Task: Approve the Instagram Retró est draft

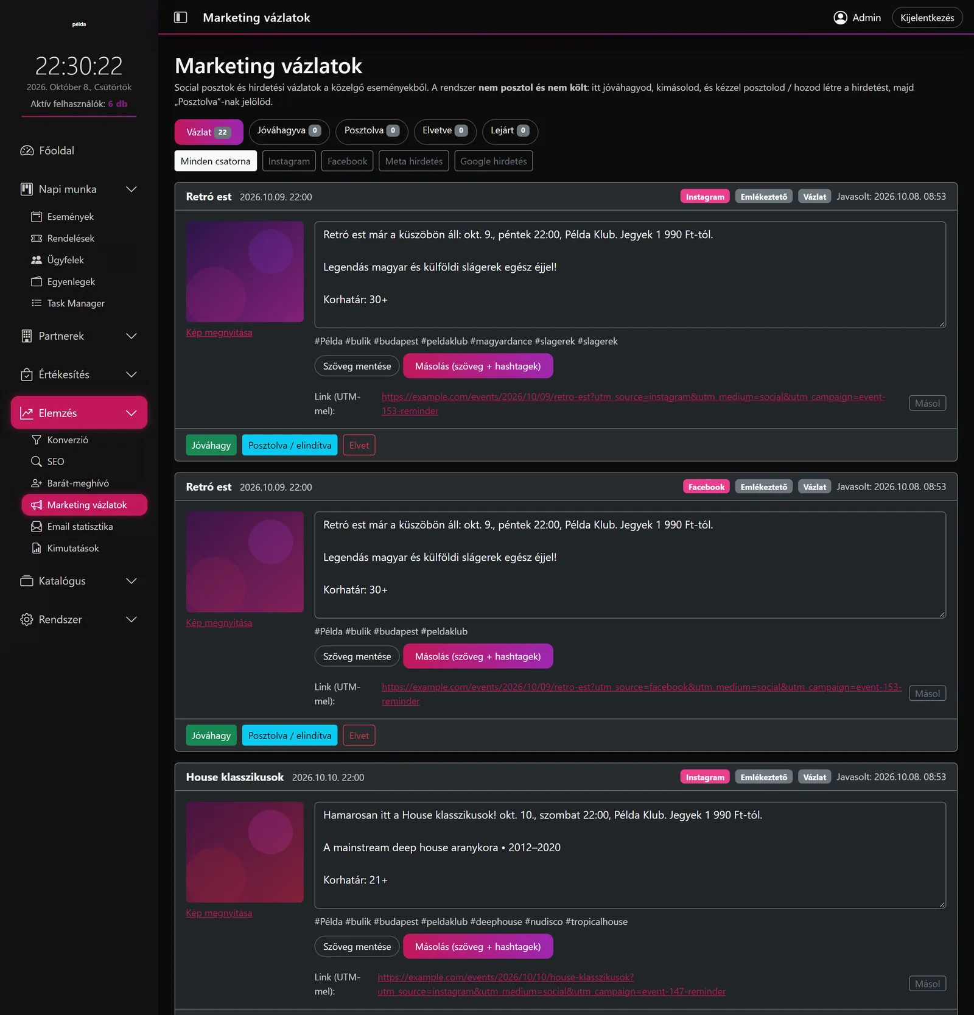Action: point(211,445)
